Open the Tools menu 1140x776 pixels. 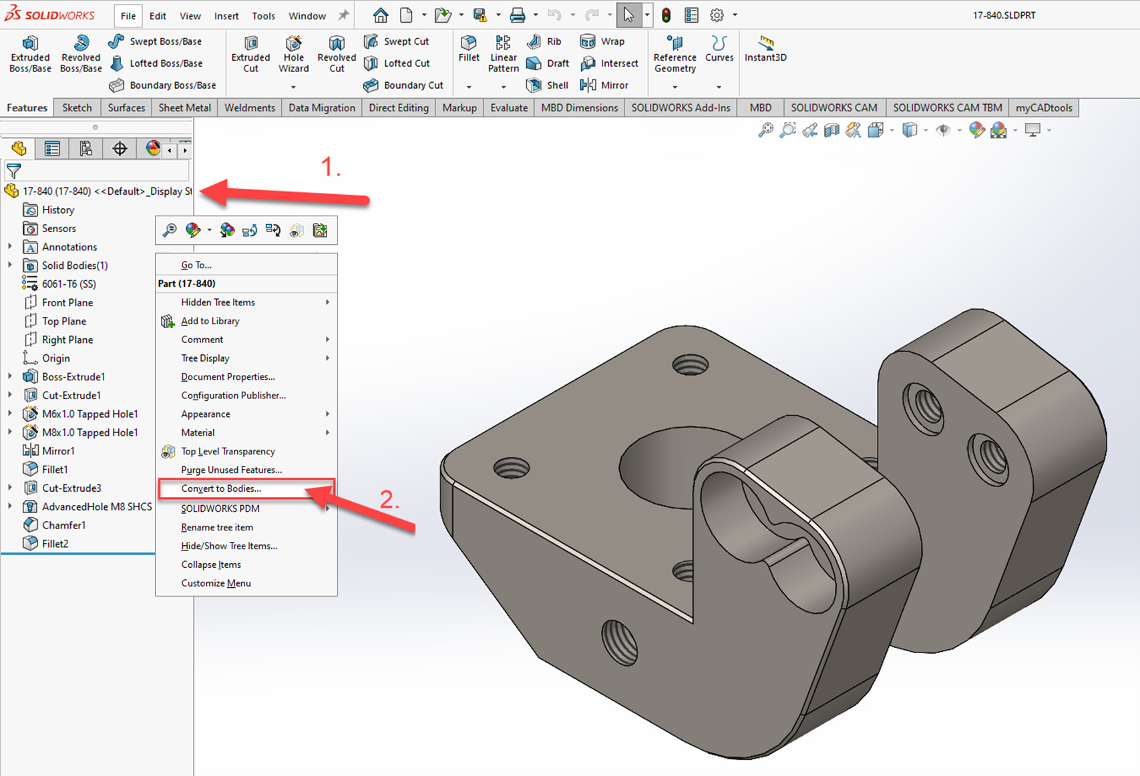pos(263,15)
